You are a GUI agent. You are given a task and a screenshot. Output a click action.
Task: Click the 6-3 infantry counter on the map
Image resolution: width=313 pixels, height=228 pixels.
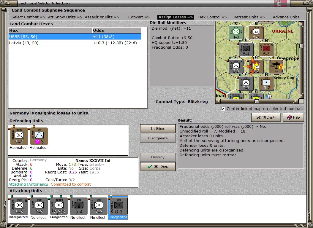pyautogui.click(x=236, y=67)
